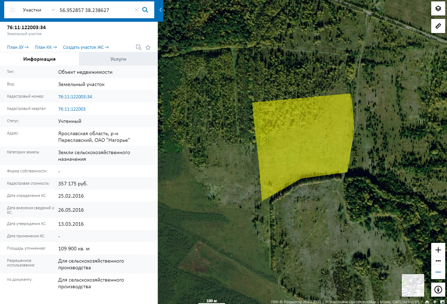Select the ruler measurement tool

(x=438, y=26)
